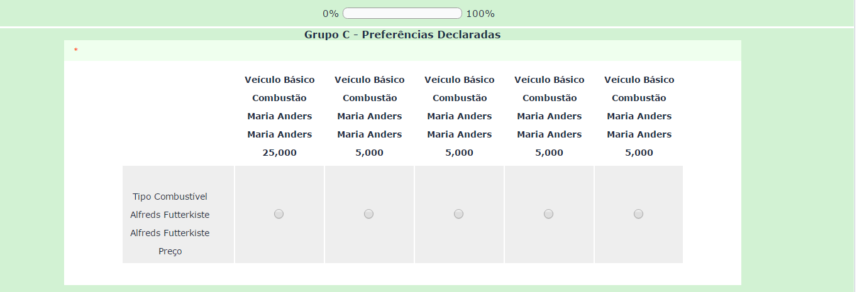Screen dimensions: 857x292
Task: Click the 'Tipo Combustível' row label
Action: click(x=170, y=197)
